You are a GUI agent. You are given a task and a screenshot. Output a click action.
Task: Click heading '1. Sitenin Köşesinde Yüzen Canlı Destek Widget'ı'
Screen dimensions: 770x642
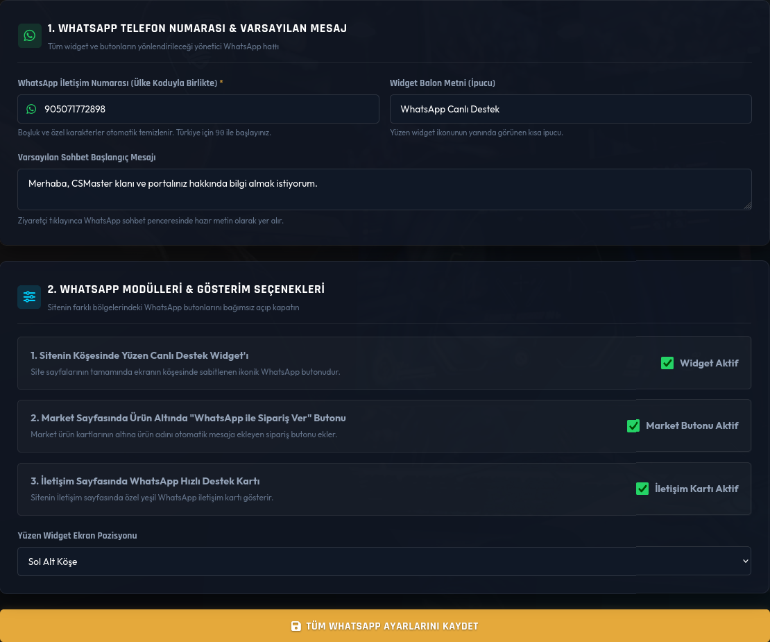point(139,355)
